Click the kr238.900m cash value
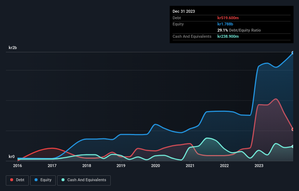The height and width of the screenshot is (191, 299). click(x=228, y=36)
